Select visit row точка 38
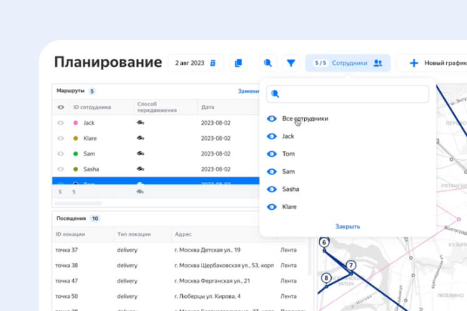 click(180, 265)
